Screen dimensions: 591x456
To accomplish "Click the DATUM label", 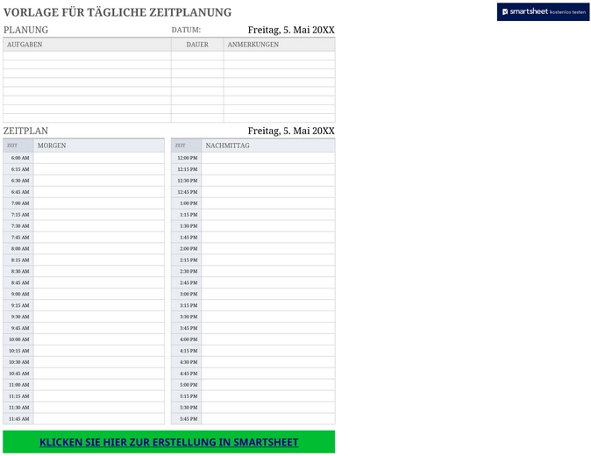I will [x=186, y=30].
